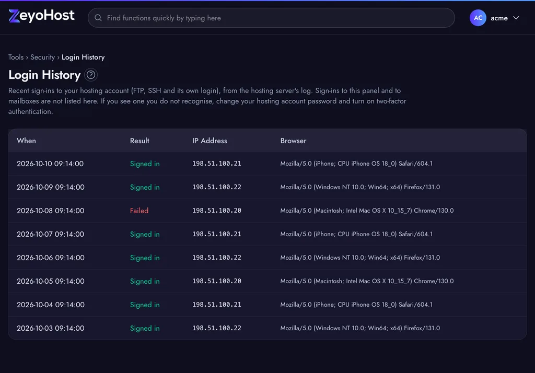Click Signed in result for 2026-10-04

[x=145, y=305]
